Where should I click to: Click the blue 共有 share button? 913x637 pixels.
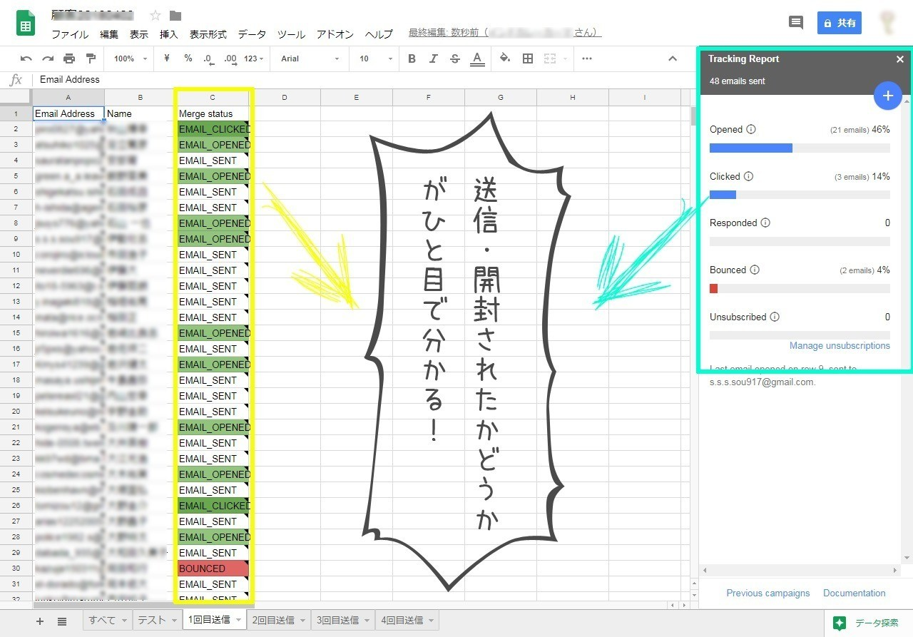[840, 23]
